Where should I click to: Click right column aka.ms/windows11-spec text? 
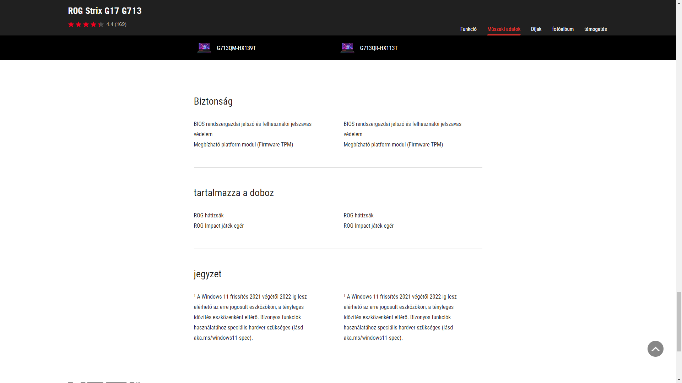[372, 338]
